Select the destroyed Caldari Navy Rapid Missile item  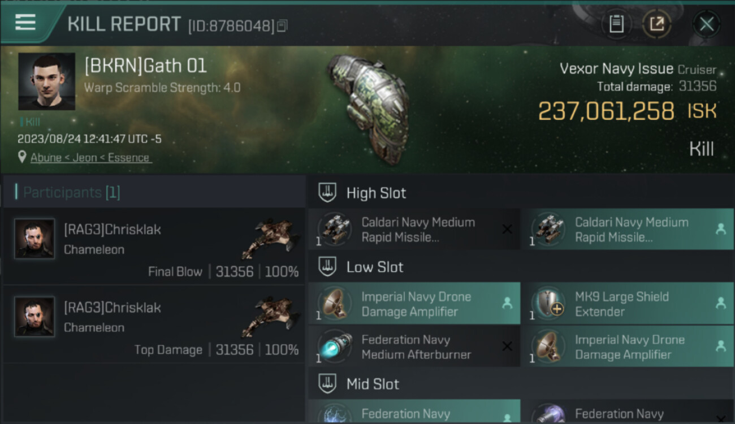coord(414,230)
